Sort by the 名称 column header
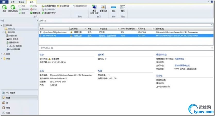215x116 pixels. 54,29
